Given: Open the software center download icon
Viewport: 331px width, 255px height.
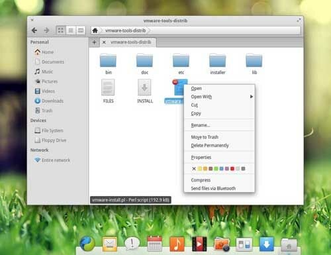Looking at the screenshot, I should (x=267, y=244).
